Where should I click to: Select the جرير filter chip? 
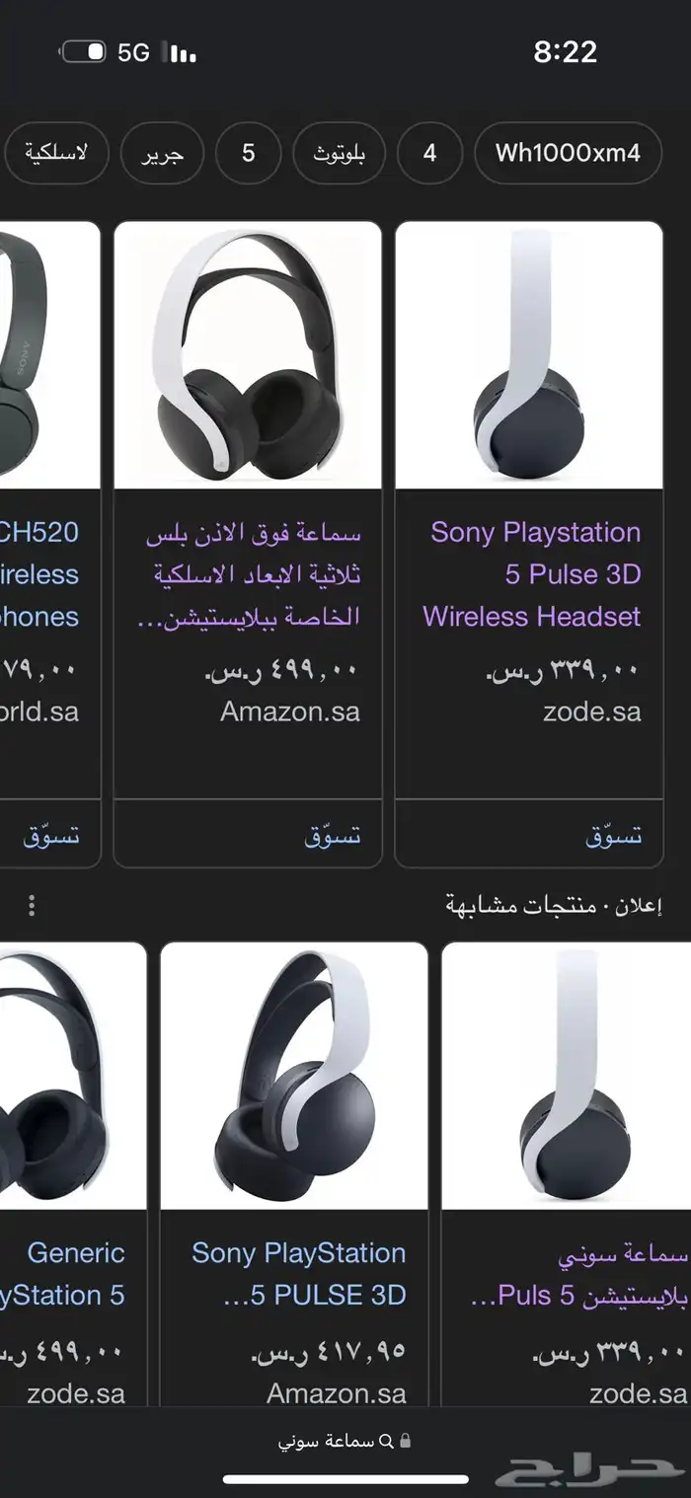point(162,153)
